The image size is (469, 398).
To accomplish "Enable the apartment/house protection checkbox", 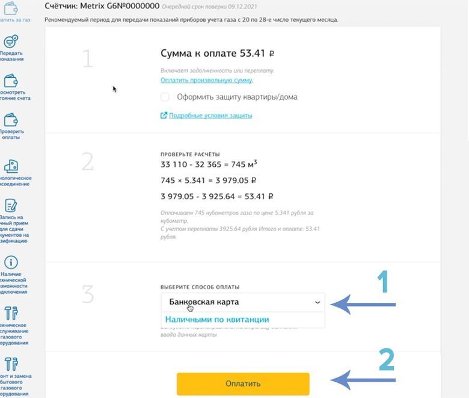I will (165, 97).
